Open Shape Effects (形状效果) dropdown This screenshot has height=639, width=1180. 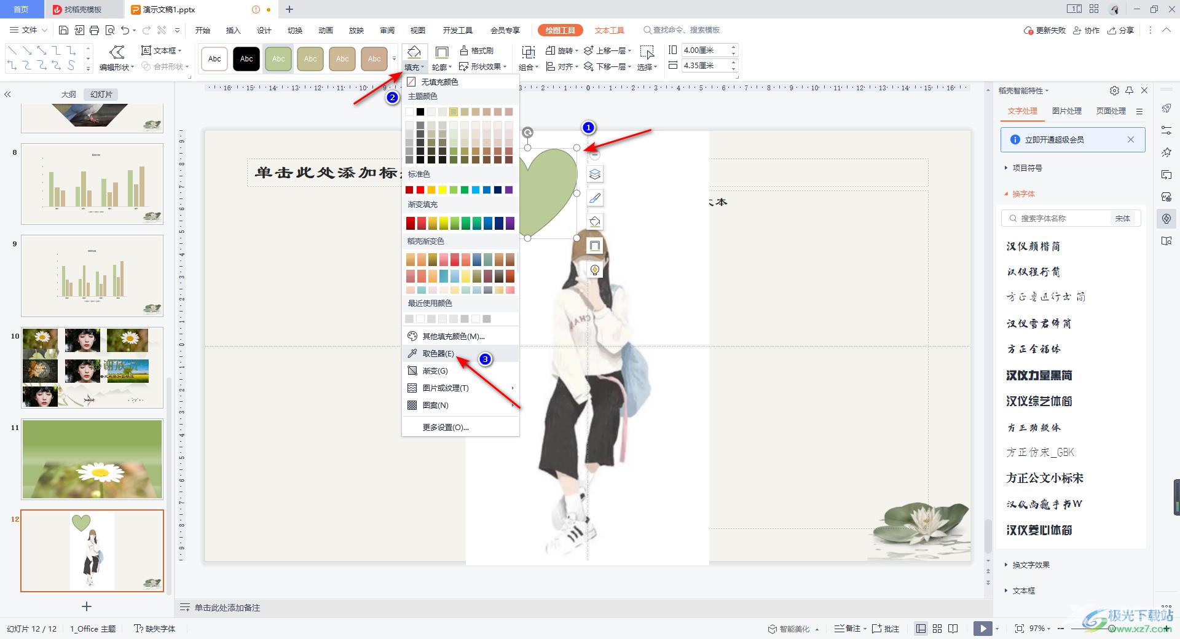click(483, 66)
